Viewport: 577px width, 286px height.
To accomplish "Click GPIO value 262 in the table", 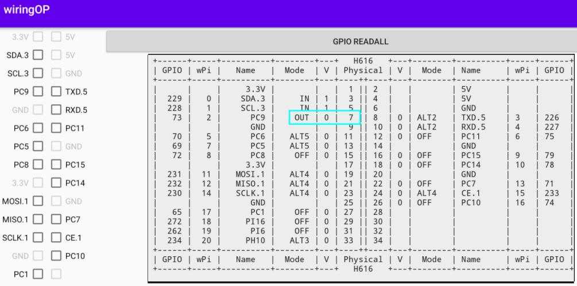I will [x=175, y=231].
